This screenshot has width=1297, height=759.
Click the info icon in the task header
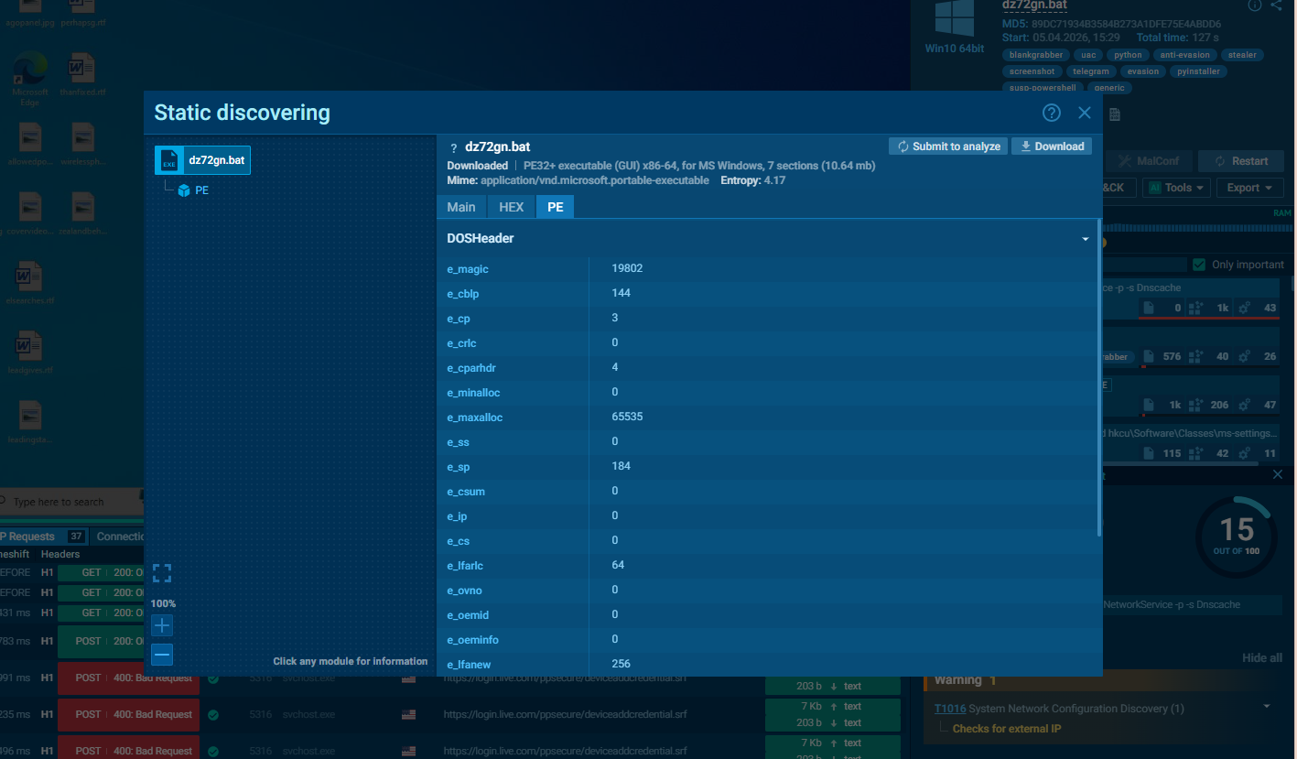coord(1255,5)
